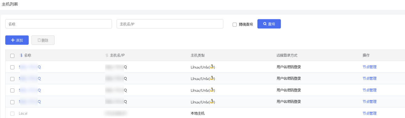Screen dimensions: 405x118
Task: Focus the 主机名/IP search input field
Action: [170, 24]
